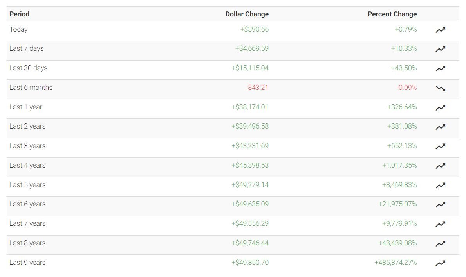Click the uptrend icon for Last 30 days
The height and width of the screenshot is (277, 466).
pos(441,68)
